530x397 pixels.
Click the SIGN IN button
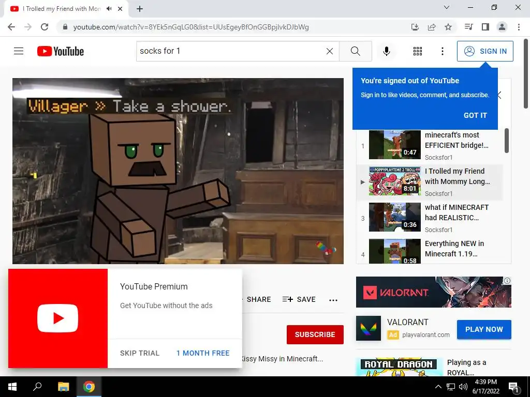(484, 51)
